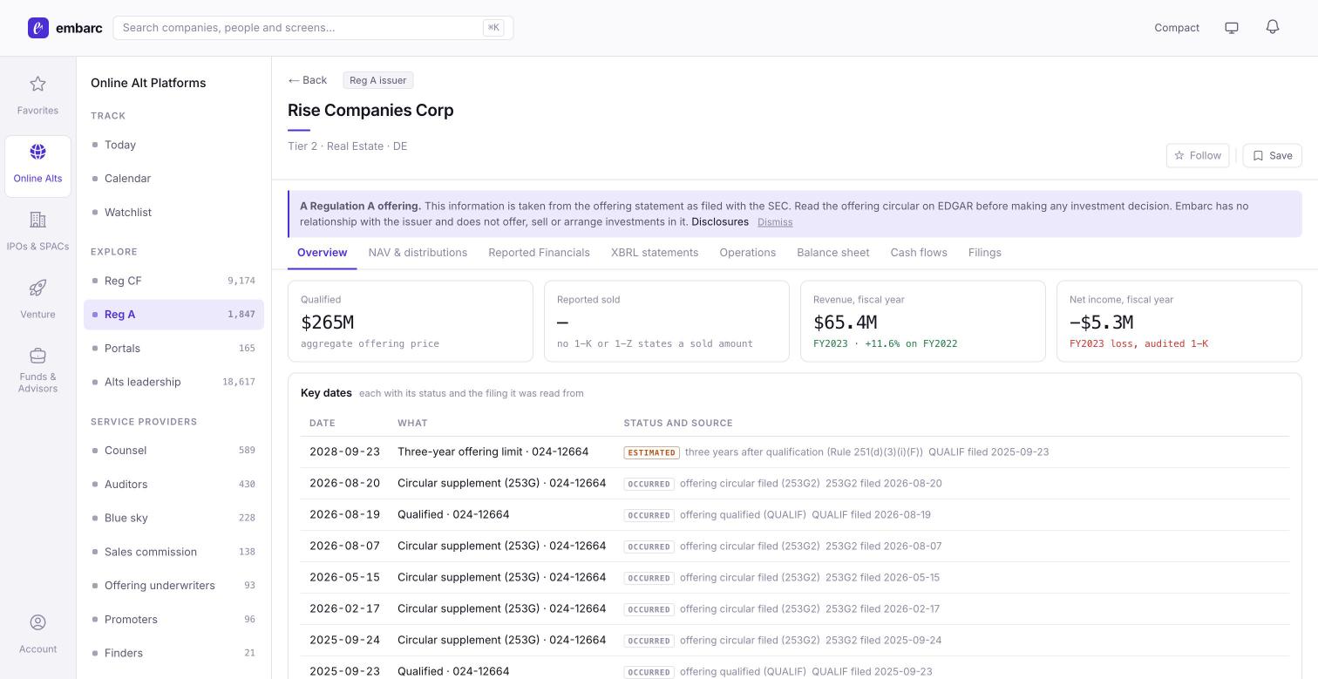Image resolution: width=1318 pixels, height=679 pixels.
Task: Focus the search companies field
Action: point(313,28)
